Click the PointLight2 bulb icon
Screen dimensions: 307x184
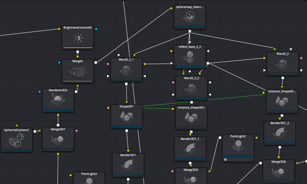click(x=238, y=146)
